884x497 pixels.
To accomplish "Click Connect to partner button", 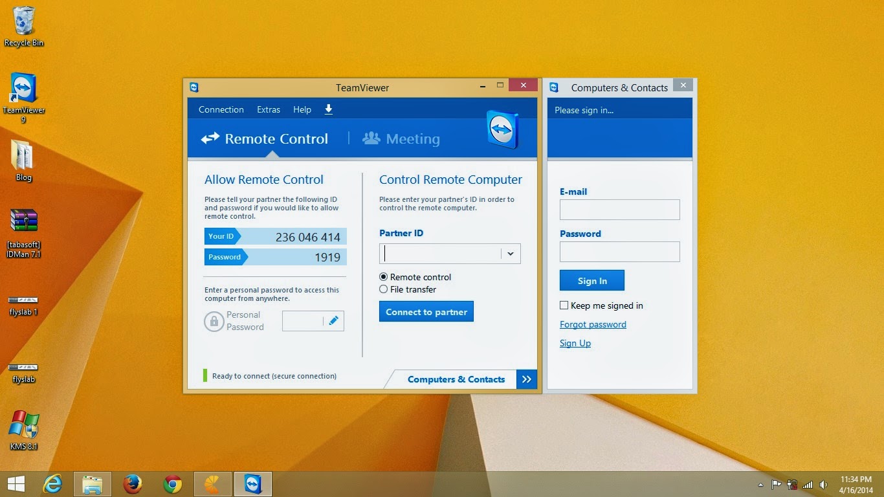I will pyautogui.click(x=426, y=311).
